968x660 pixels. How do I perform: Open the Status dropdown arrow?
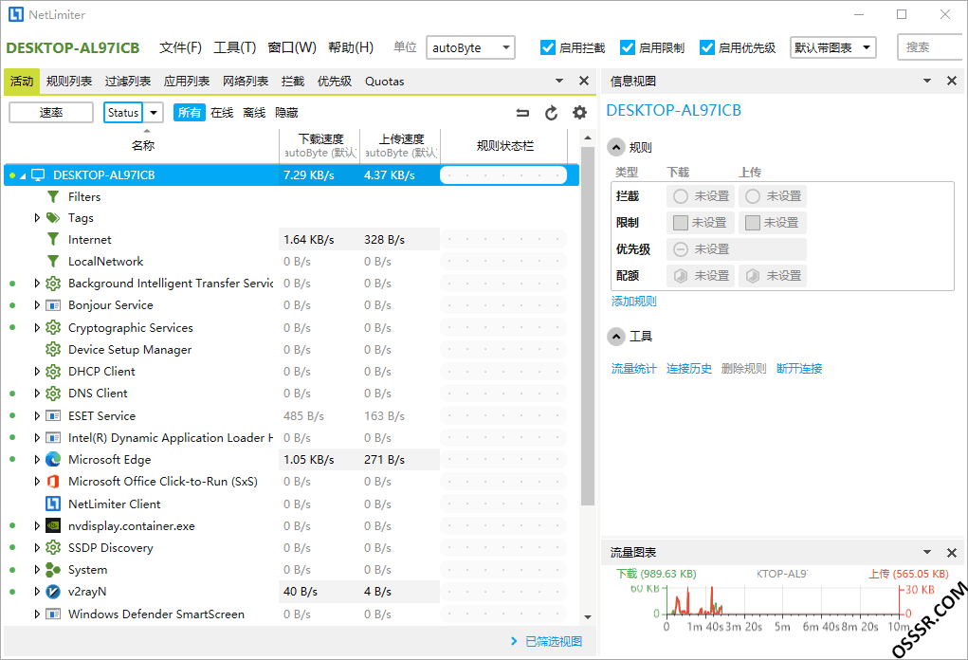[x=153, y=113]
